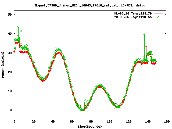Viewport: 172px width, 129px height.
Task: Click the x-axis tick label 0
Action: [15, 121]
